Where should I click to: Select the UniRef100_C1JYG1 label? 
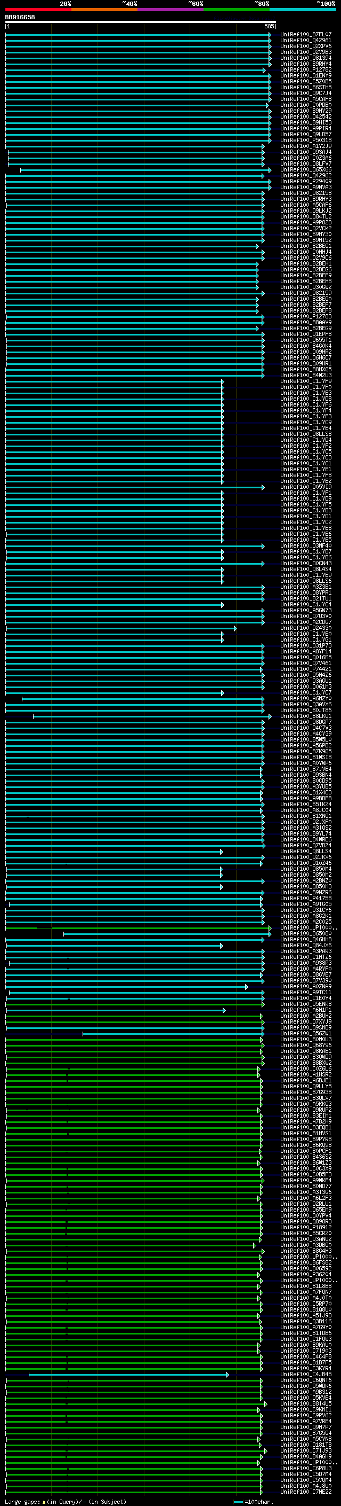(x=305, y=640)
